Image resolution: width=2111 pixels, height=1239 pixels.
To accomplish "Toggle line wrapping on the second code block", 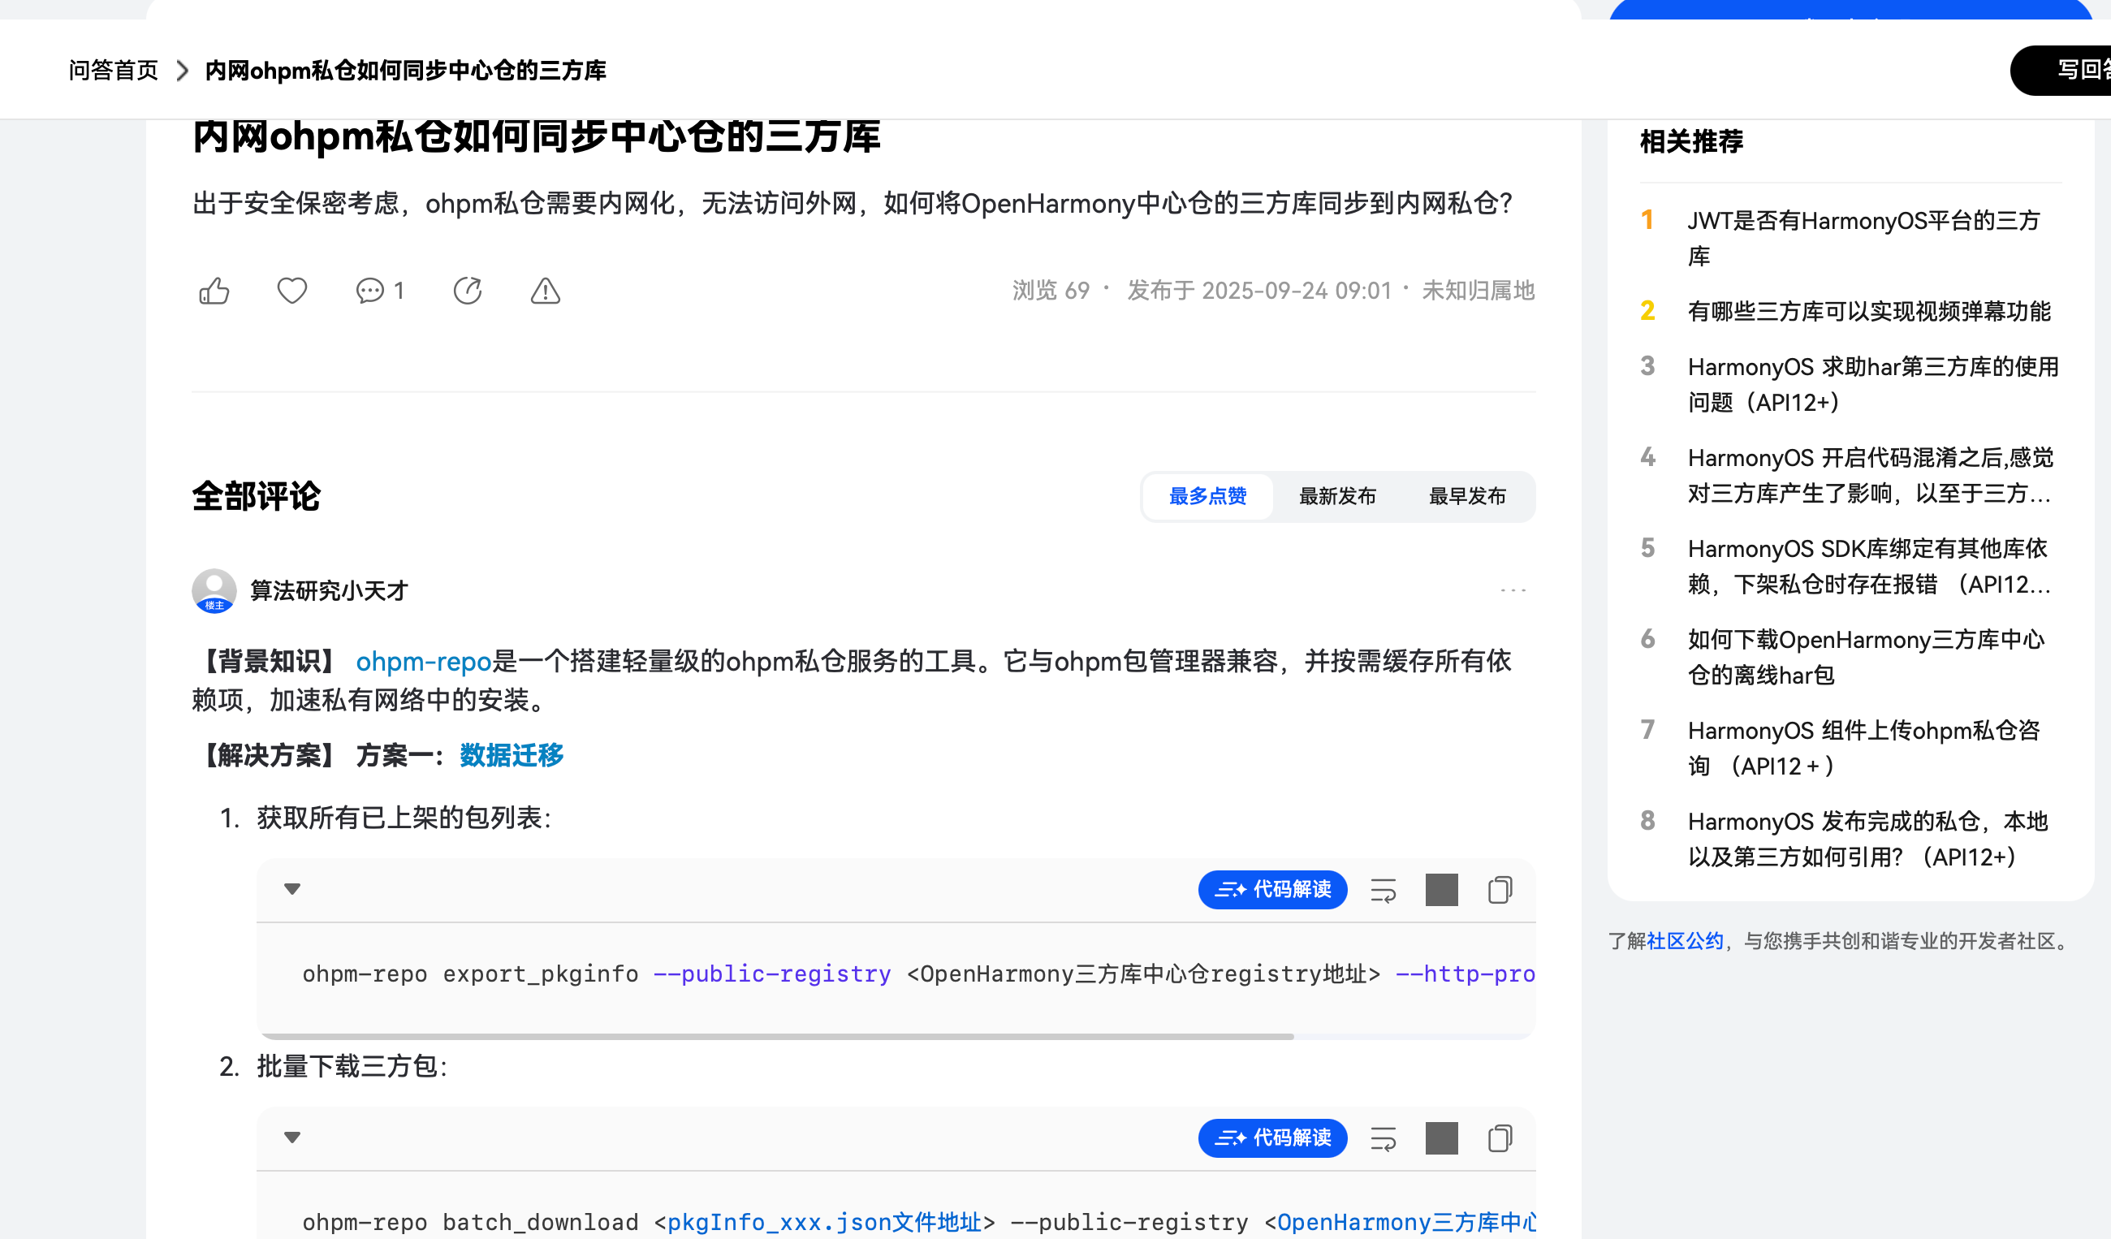I will coord(1382,1138).
